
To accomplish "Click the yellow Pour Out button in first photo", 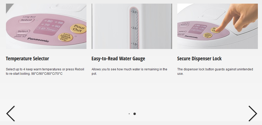I will [x=77, y=28].
